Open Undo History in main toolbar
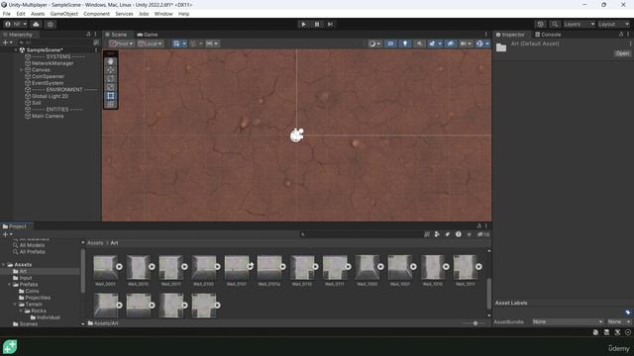 [x=541, y=24]
